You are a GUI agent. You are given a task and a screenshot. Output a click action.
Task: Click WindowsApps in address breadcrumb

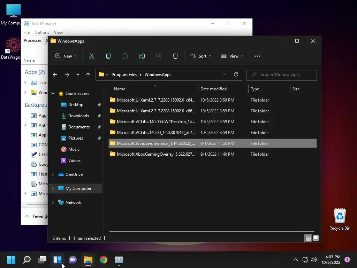(158, 75)
